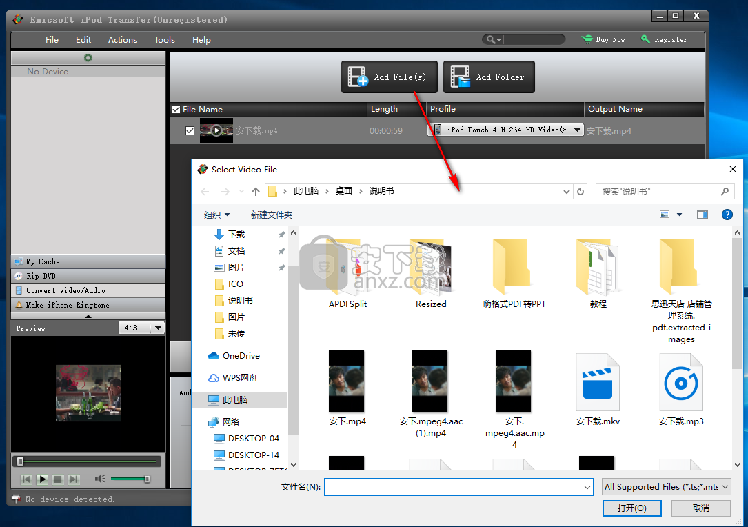Open the Tools menu
The height and width of the screenshot is (527, 748).
pos(165,39)
